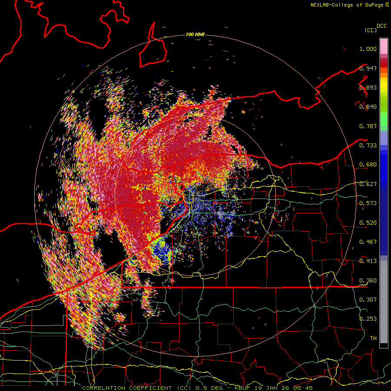Select the 0.787 legend value
Image resolution: width=391 pixels, height=391 pixels.
[x=368, y=126]
